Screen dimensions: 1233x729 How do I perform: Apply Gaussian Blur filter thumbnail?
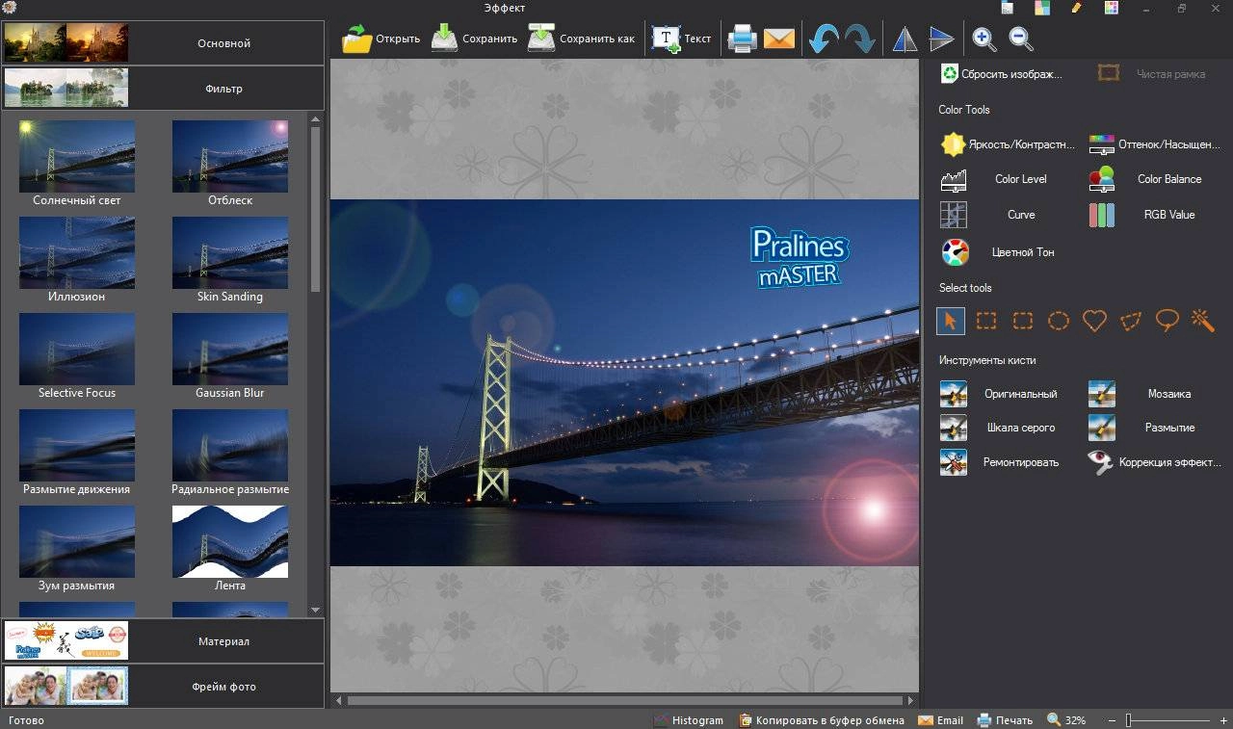pyautogui.click(x=230, y=350)
